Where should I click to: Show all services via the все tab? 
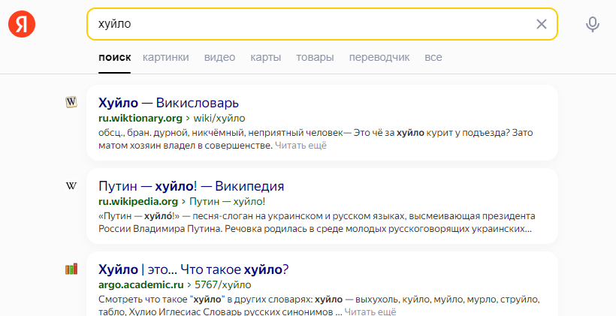[x=433, y=57]
